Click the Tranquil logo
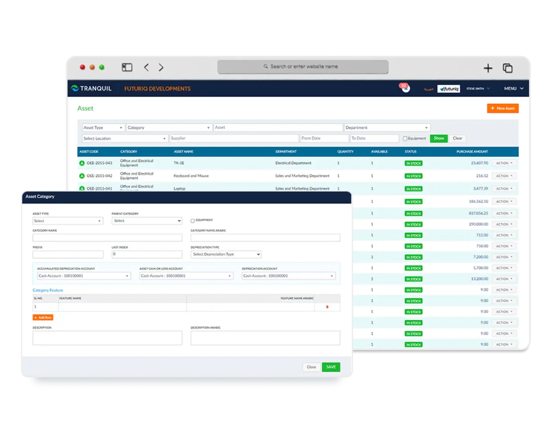This screenshot has height=440, width=552. tap(91, 89)
